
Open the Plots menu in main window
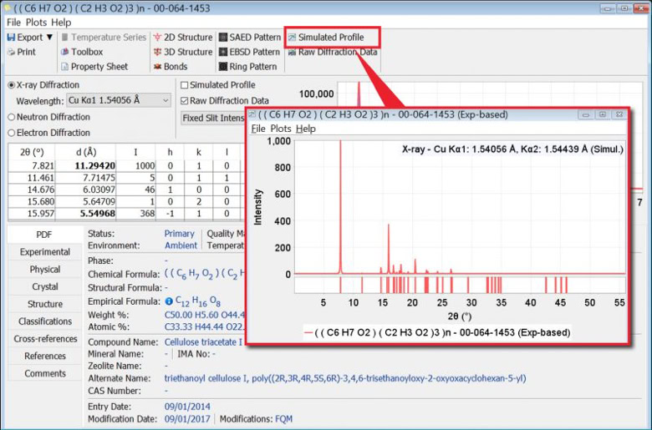37,23
